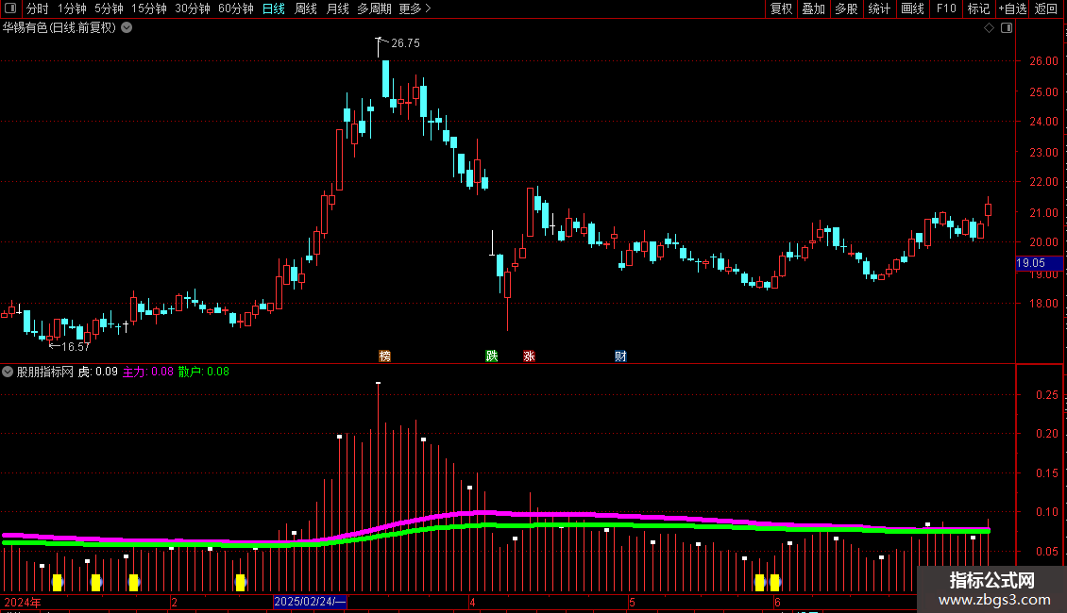Open F10 company info
The width and height of the screenshot is (1067, 613).
(x=946, y=8)
